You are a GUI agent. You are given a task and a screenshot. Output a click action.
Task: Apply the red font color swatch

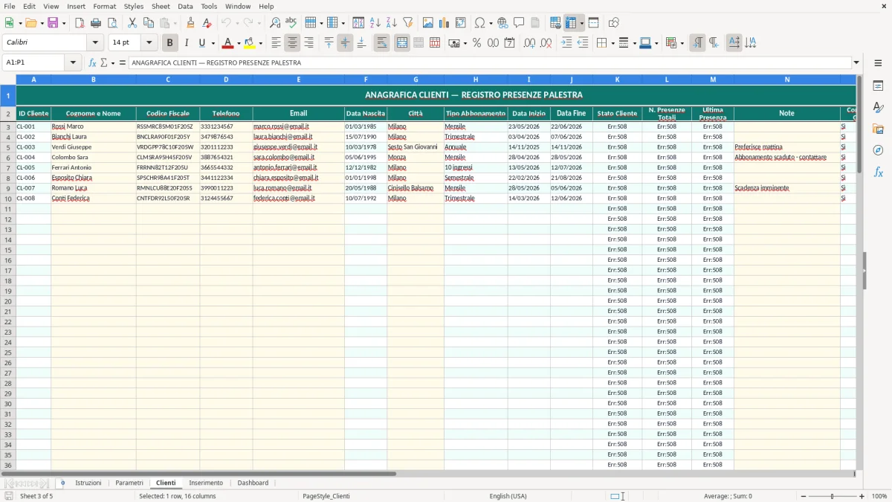pos(228,43)
